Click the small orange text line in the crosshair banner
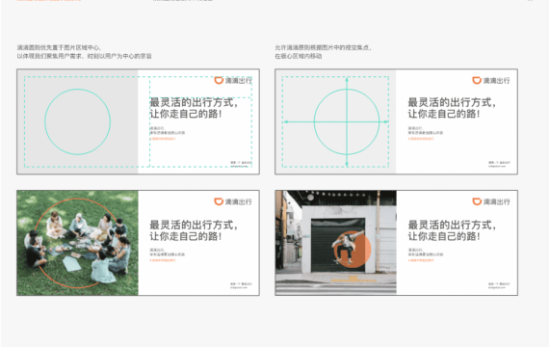Viewport: 549px width, 347px height. [421, 139]
